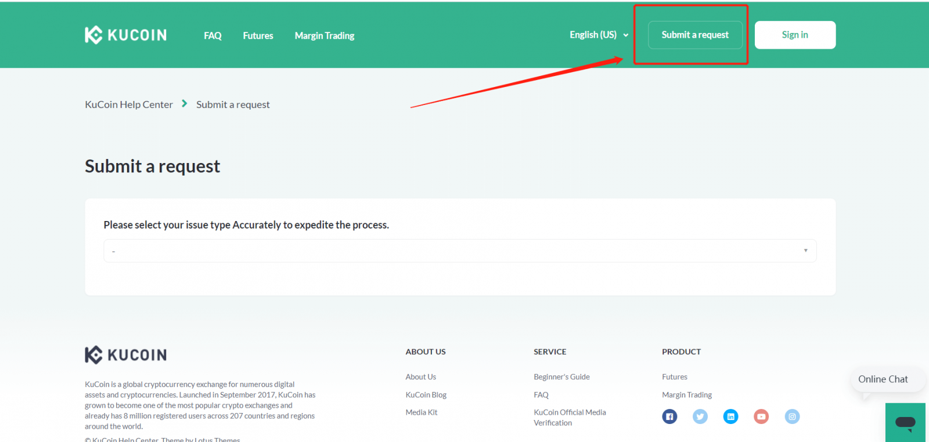Open the Facebook social icon
Image resolution: width=929 pixels, height=442 pixels.
tap(669, 416)
